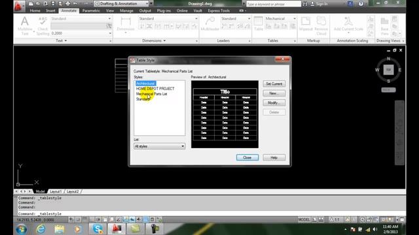This screenshot has width=419, height=235.
Task: Open the AutoCAD application menu button
Action: [x=18, y=6]
